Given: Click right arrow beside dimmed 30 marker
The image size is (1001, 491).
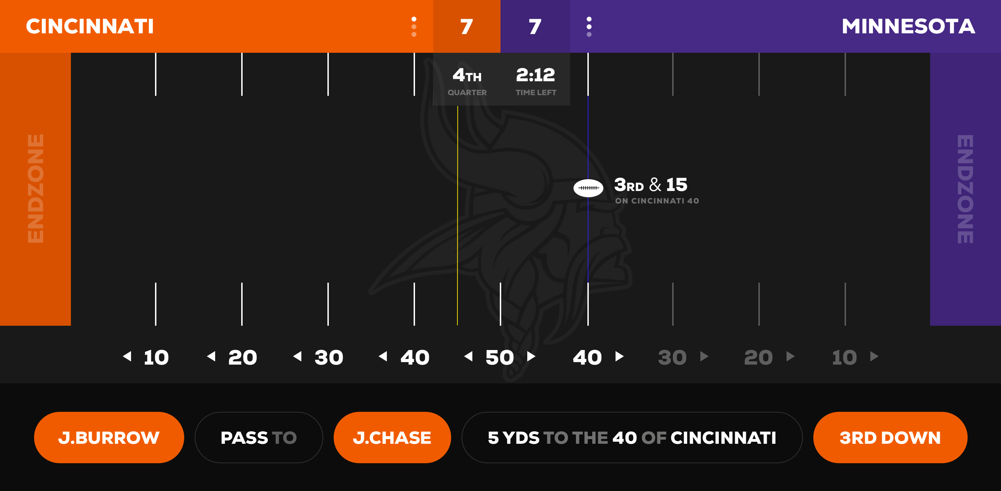Looking at the screenshot, I should pyautogui.click(x=704, y=356).
